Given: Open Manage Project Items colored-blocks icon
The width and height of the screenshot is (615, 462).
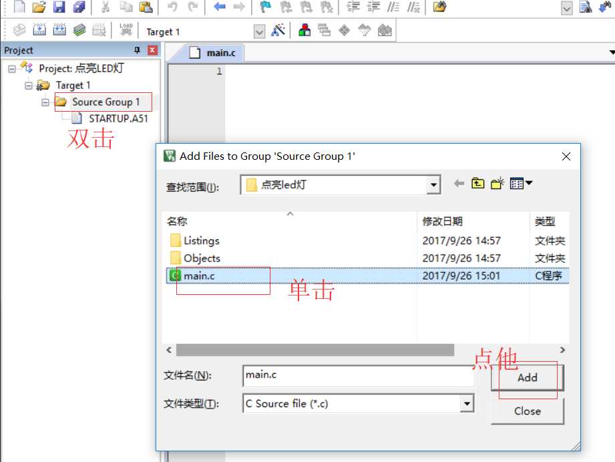Looking at the screenshot, I should [x=304, y=30].
